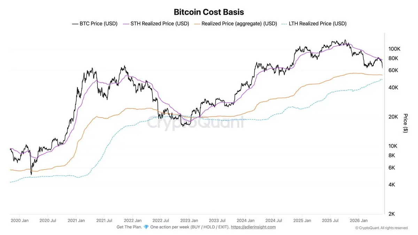Click the 20K price axis label
Screen dimensions: 418x235
tap(393, 117)
